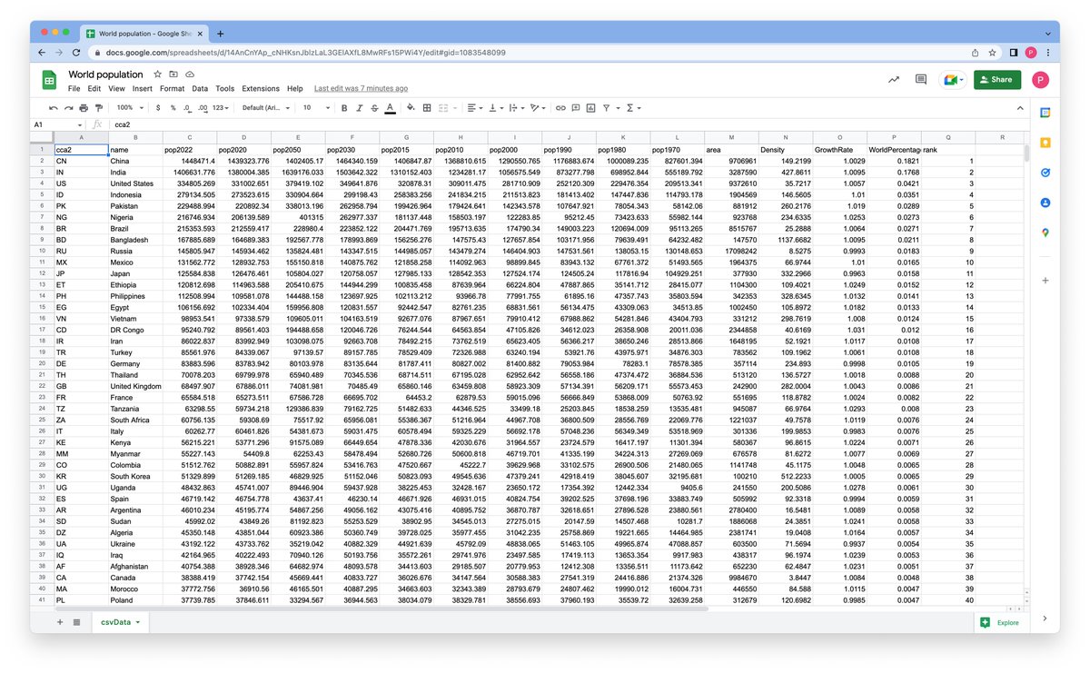The image size is (1090, 673).
Task: Select the Paint format tool
Action: point(99,107)
